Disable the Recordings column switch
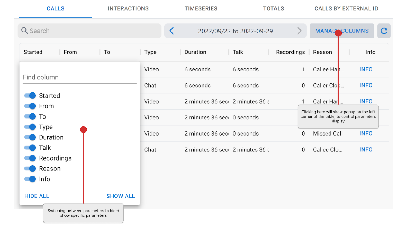The image size is (409, 232). pos(30,158)
